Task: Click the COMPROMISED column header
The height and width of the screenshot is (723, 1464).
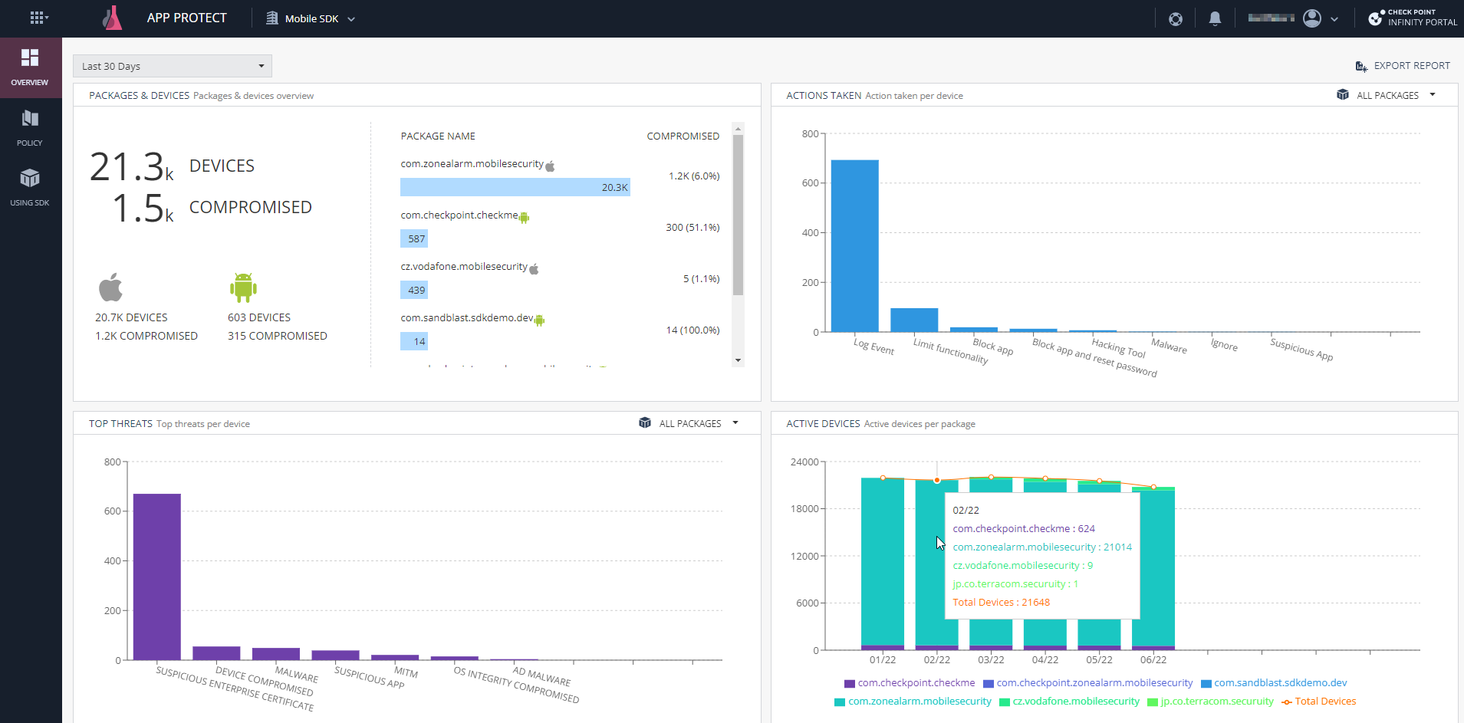Action: tap(683, 136)
